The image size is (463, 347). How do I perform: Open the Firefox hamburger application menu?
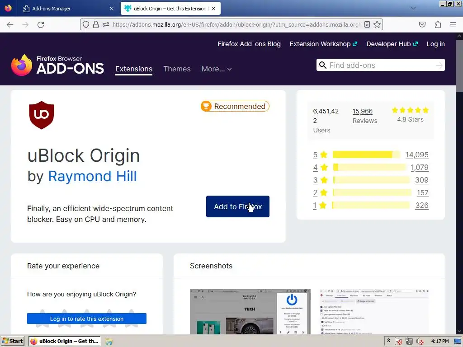(x=453, y=24)
